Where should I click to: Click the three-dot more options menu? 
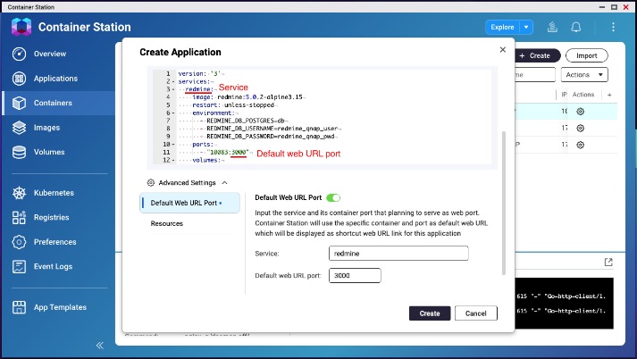614,27
